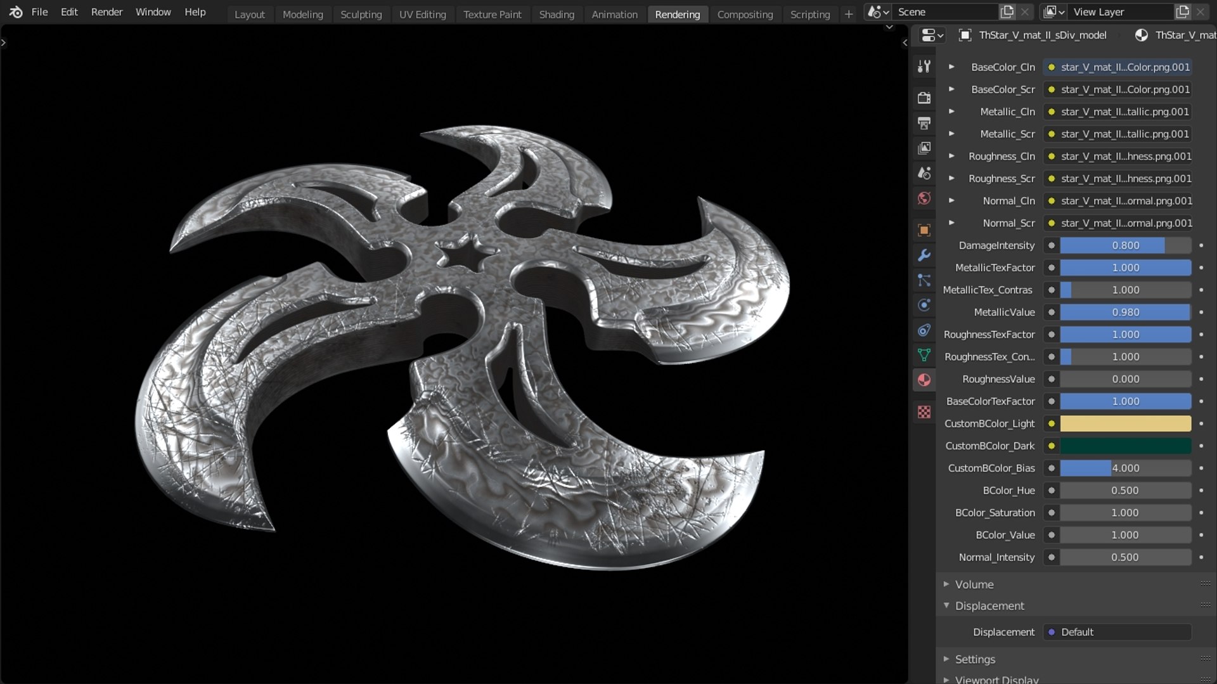Toggle animation dot for CustomBColor_Light

[x=1201, y=423]
